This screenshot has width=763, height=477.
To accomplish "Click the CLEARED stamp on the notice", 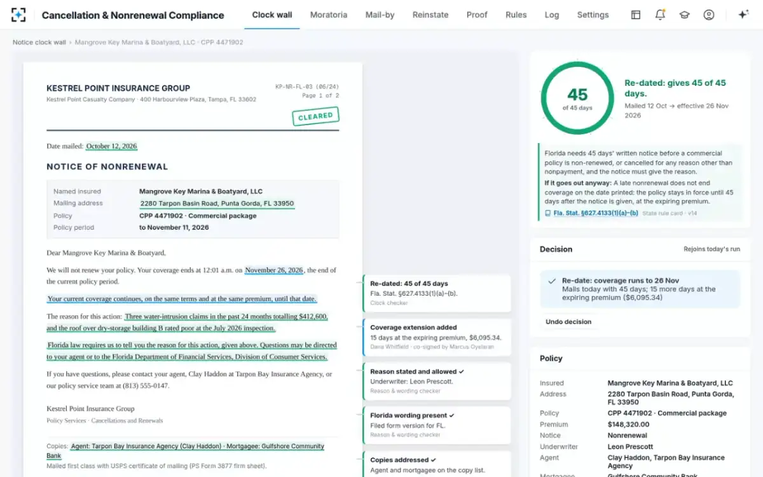I will tap(316, 116).
